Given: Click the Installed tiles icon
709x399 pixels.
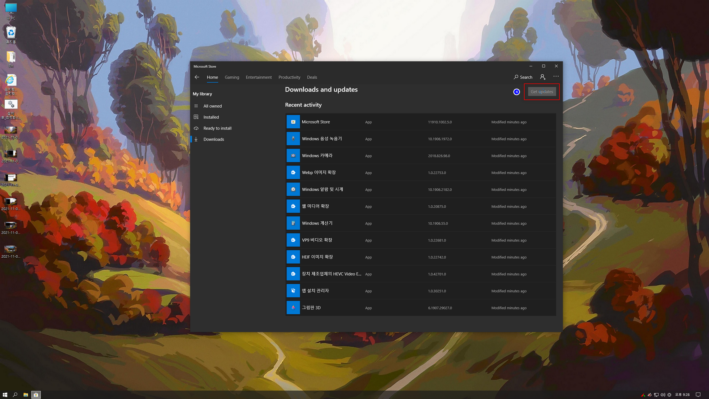Looking at the screenshot, I should [196, 117].
